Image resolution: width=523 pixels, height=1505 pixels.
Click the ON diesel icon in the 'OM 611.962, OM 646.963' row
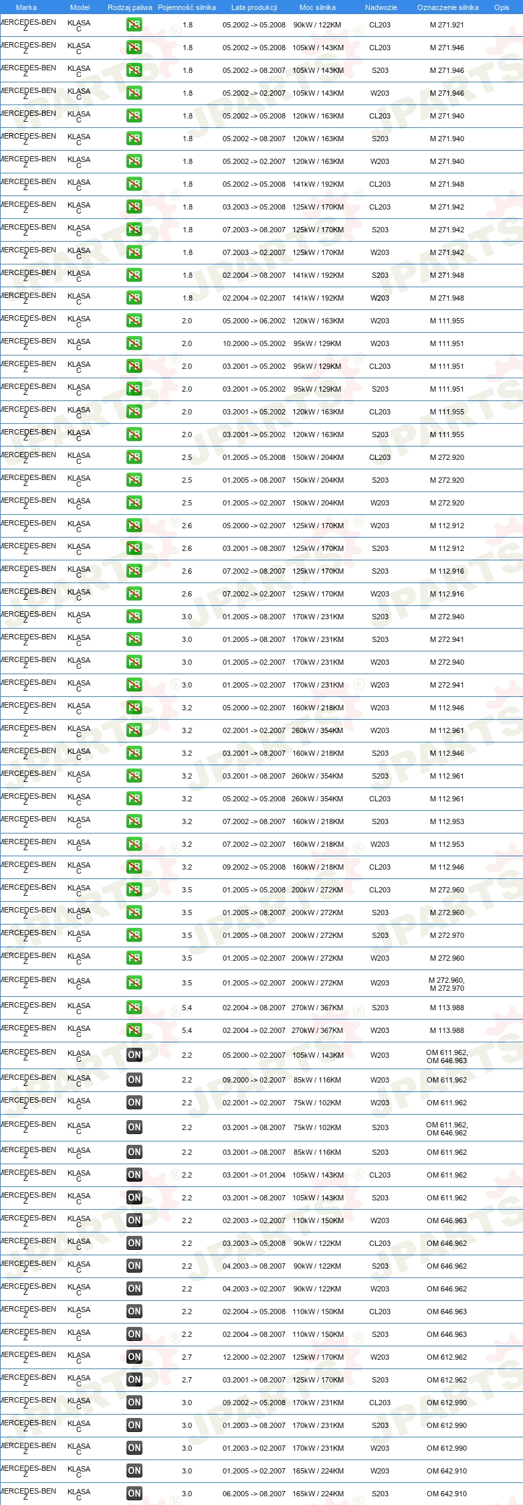pyautogui.click(x=134, y=1055)
